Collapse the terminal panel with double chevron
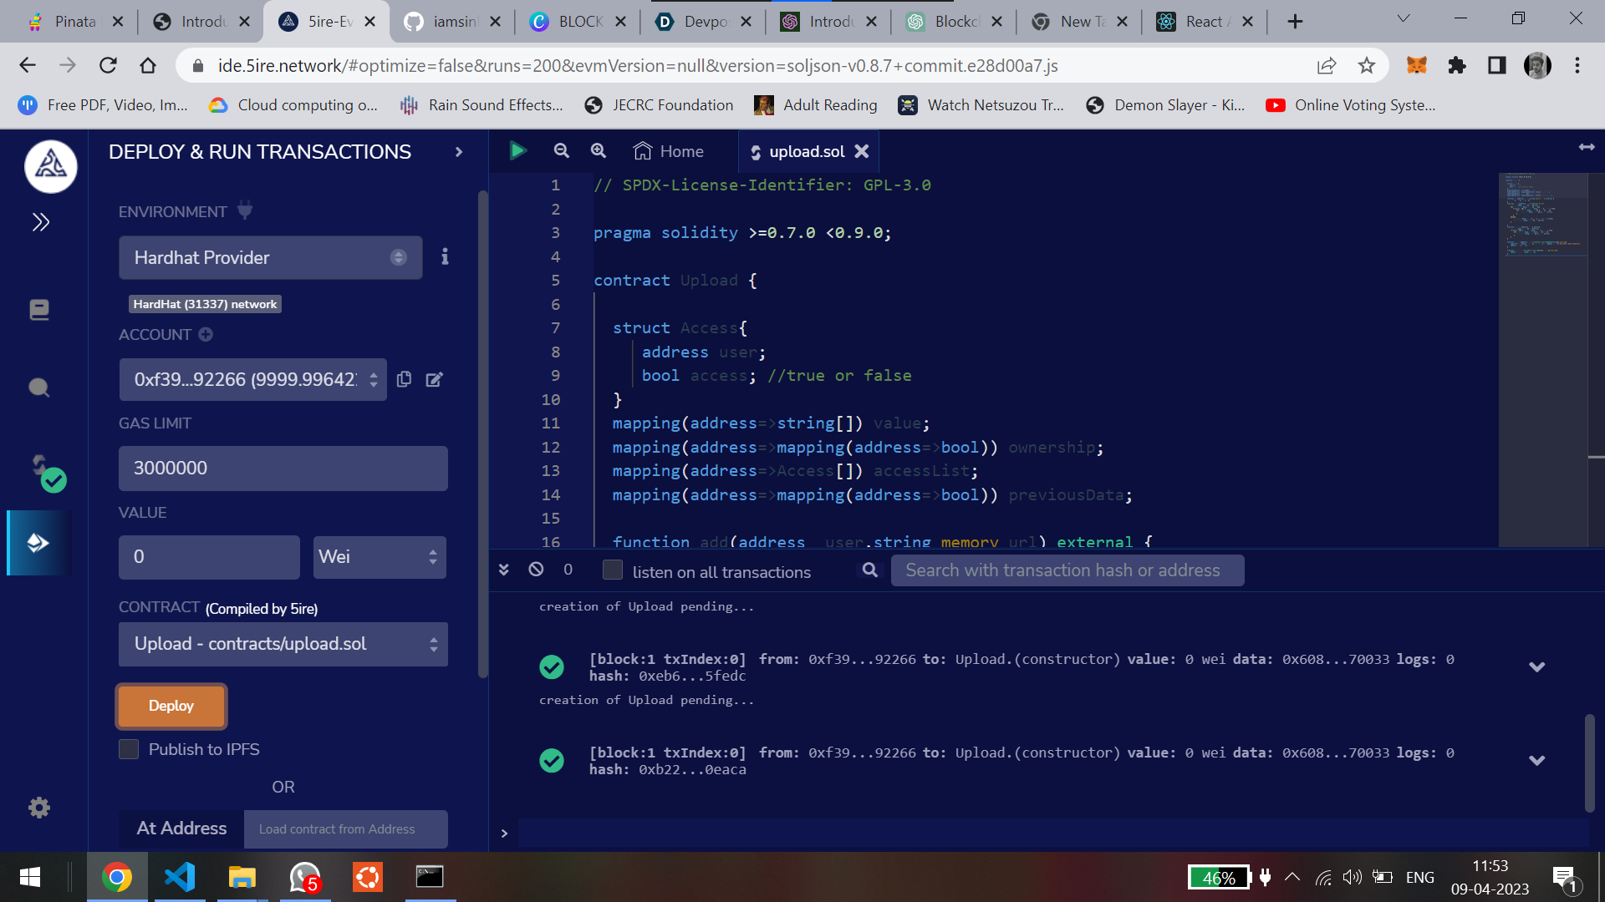The image size is (1605, 902). coord(503,570)
